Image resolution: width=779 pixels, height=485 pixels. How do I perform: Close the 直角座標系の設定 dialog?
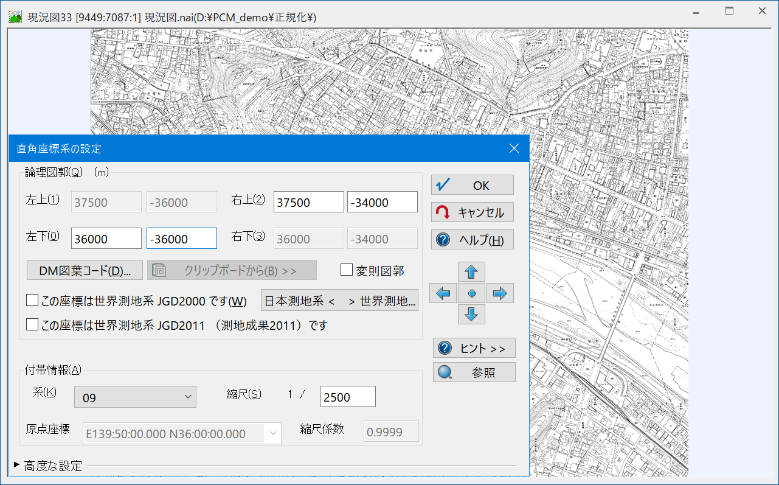tap(514, 148)
